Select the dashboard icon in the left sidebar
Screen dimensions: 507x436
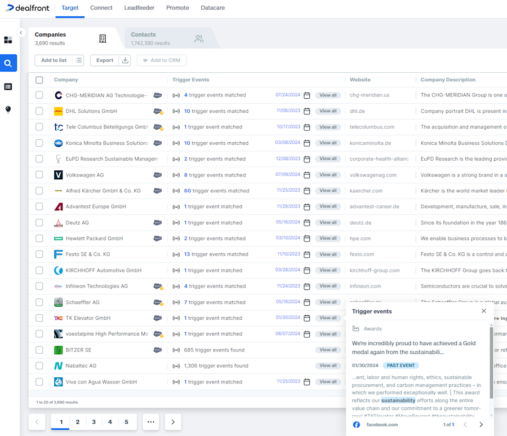coord(8,40)
